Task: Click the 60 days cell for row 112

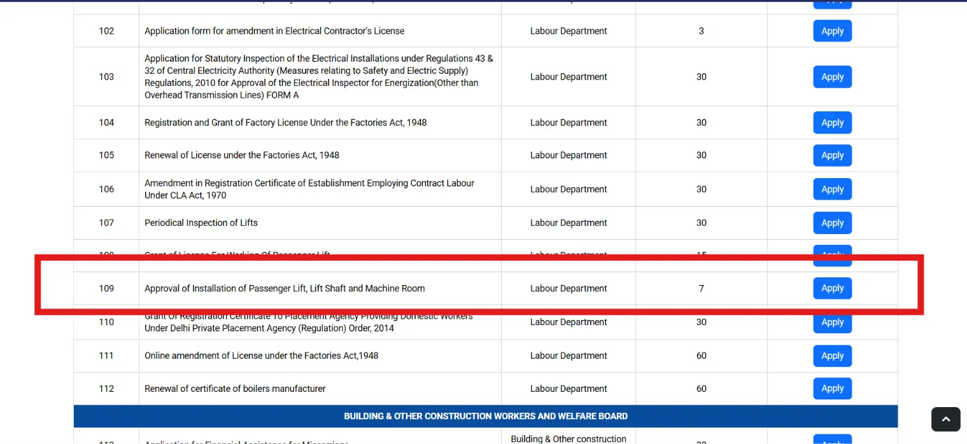Action: (x=701, y=389)
